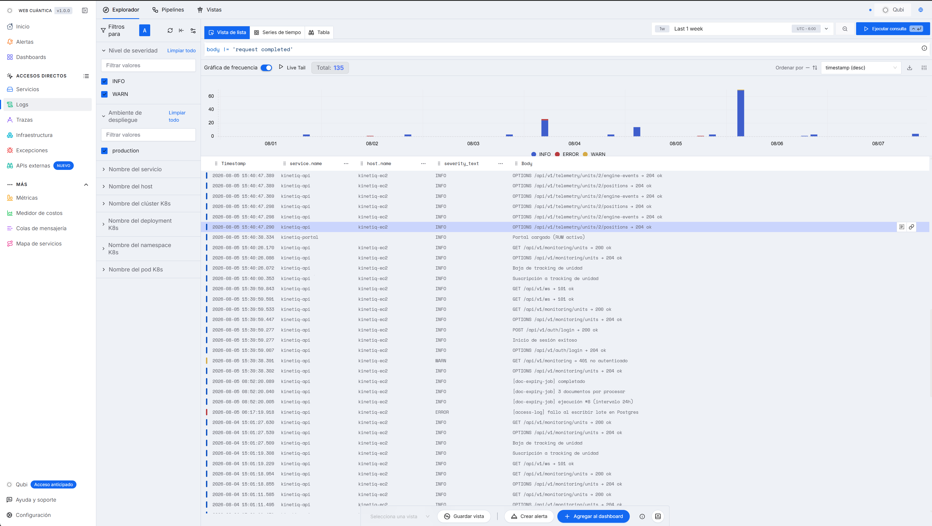
Task: Click Ejecutar consulta button
Action: coord(893,29)
